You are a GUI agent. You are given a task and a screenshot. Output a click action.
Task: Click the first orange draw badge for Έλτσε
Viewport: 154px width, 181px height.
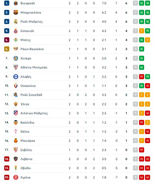[x=142, y=104]
